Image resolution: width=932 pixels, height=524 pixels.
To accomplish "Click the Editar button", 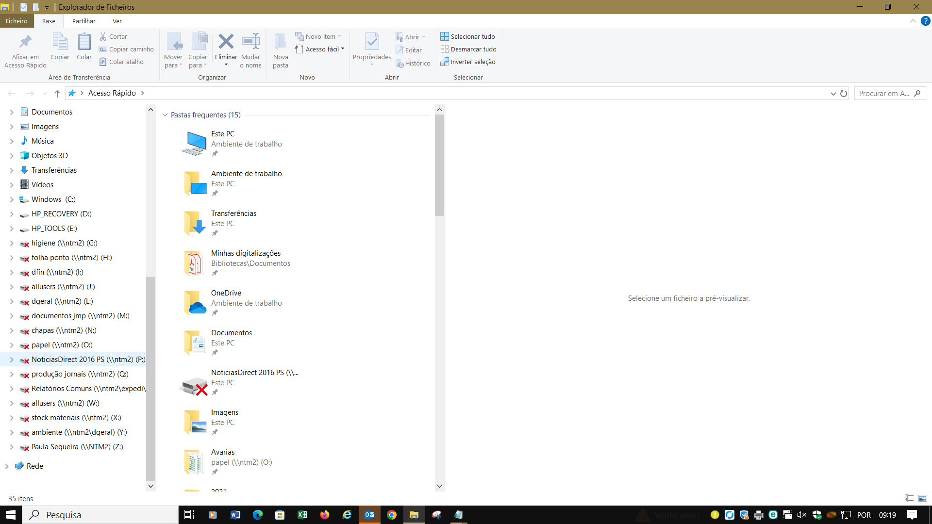I will tap(409, 50).
